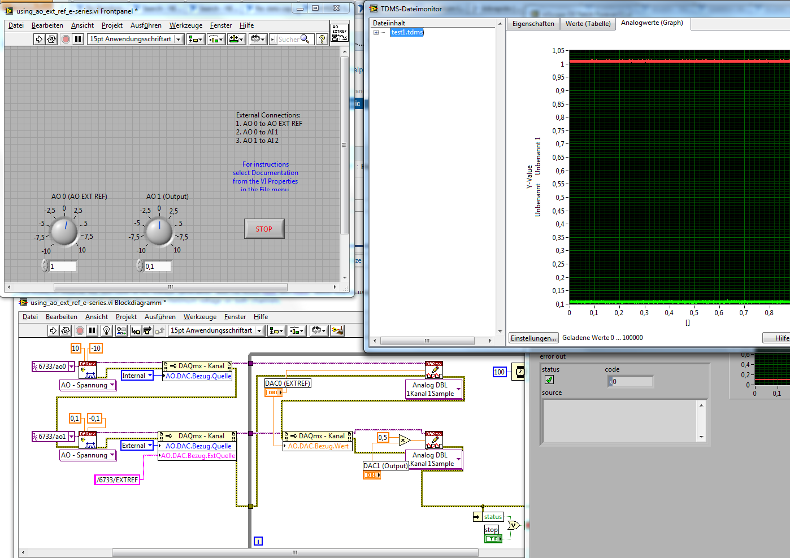The height and width of the screenshot is (558, 790).
Task: Open AO - Spannung selector for ao1
Action: point(88,455)
